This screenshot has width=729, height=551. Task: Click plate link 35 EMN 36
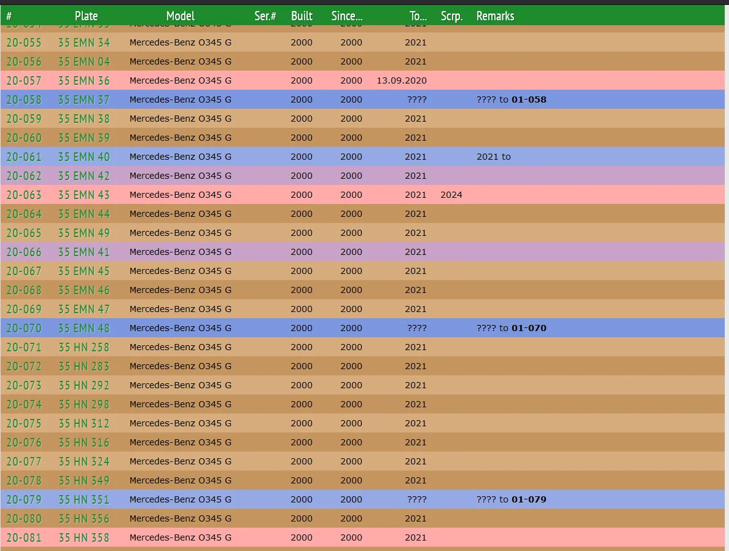(x=84, y=80)
